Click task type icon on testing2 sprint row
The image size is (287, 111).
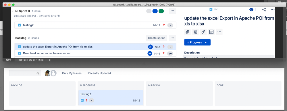tap(20, 25)
